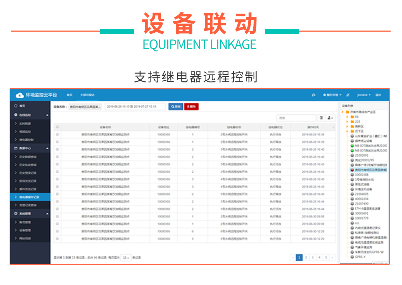402x285 pixels.
Task: Click the red 删除 delete button
Action: tap(191, 107)
